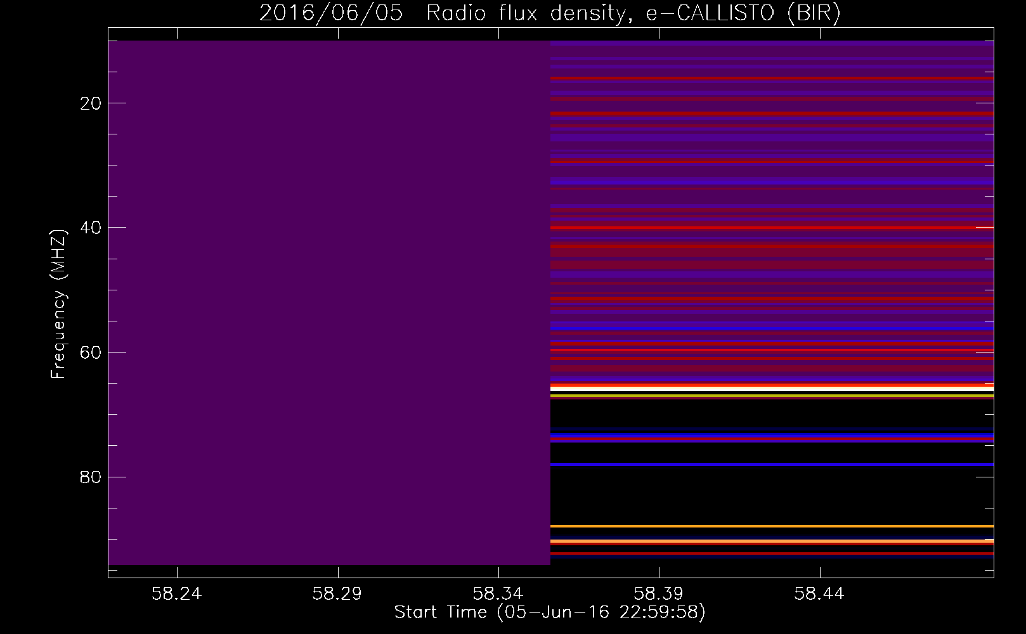Click the orange band near 88 MHz
This screenshot has width=1026, height=634.
coord(772,526)
